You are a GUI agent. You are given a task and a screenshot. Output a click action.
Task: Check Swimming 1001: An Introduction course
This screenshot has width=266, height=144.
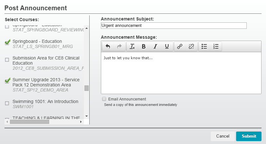coord(7,103)
